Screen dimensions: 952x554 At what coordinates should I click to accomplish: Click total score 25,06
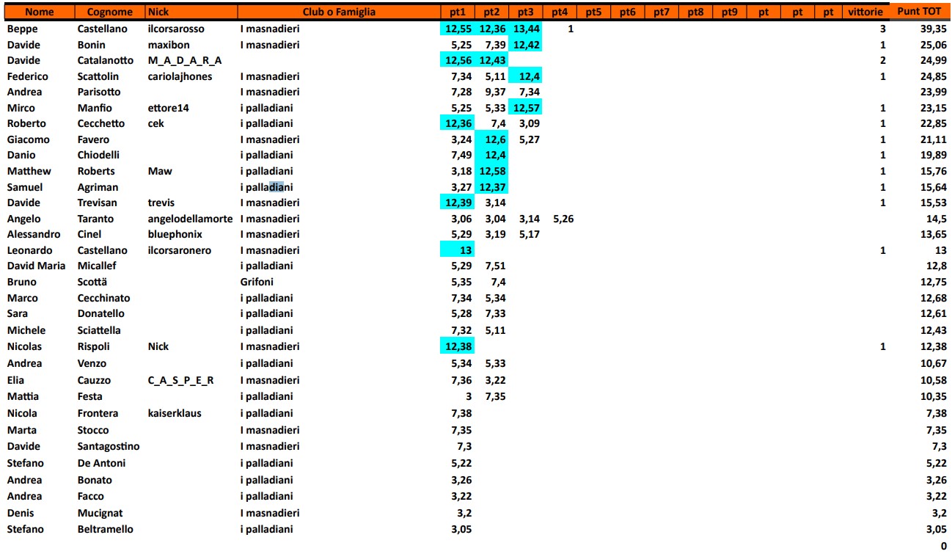tap(933, 45)
